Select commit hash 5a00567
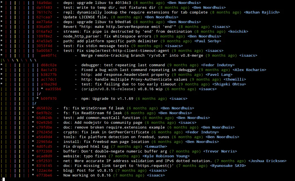This screenshot has width=295, height=181. pos(44,51)
